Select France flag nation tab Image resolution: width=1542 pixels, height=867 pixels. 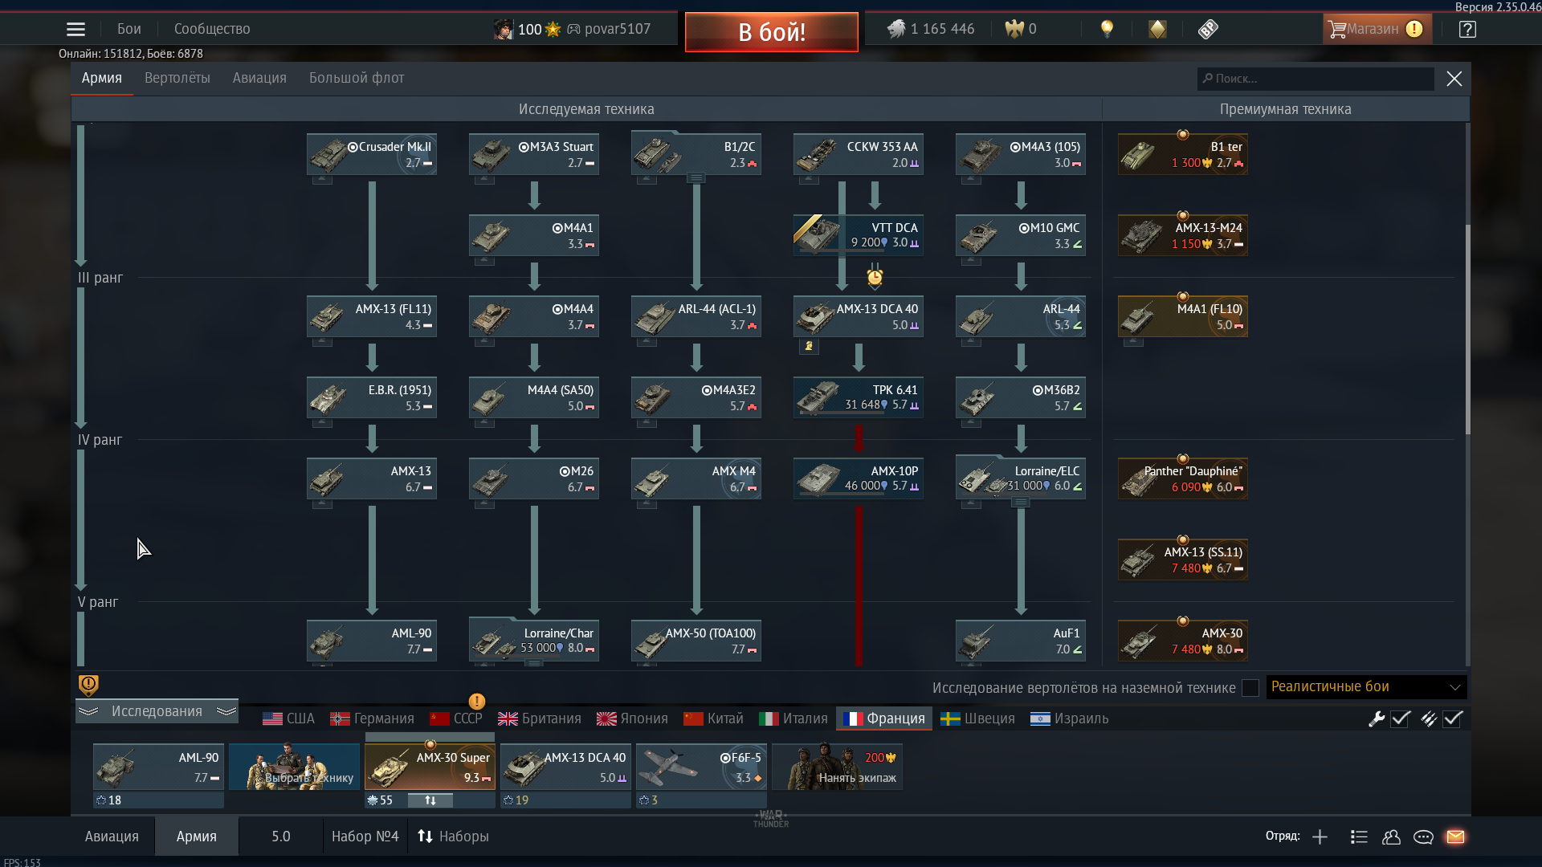[x=884, y=718]
